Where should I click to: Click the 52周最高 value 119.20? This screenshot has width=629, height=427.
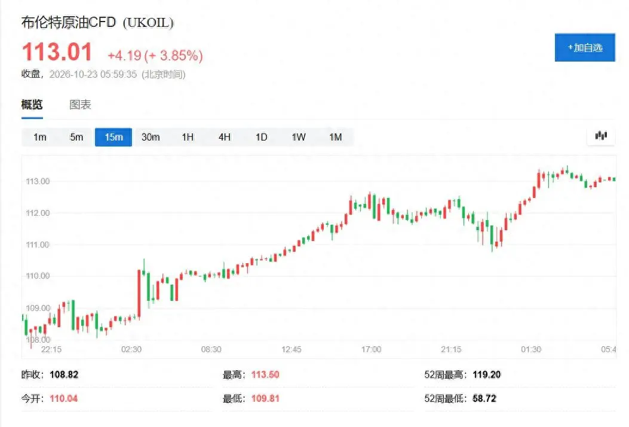tap(487, 375)
